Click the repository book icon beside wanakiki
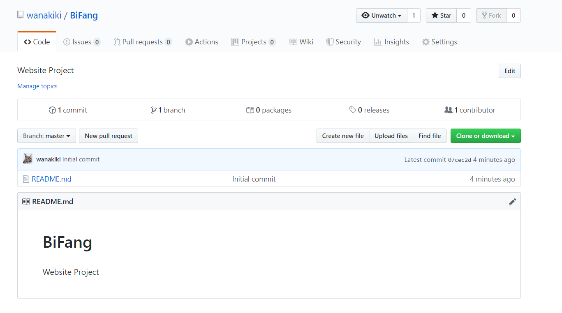Image resolution: width=562 pixels, height=313 pixels. (x=20, y=15)
